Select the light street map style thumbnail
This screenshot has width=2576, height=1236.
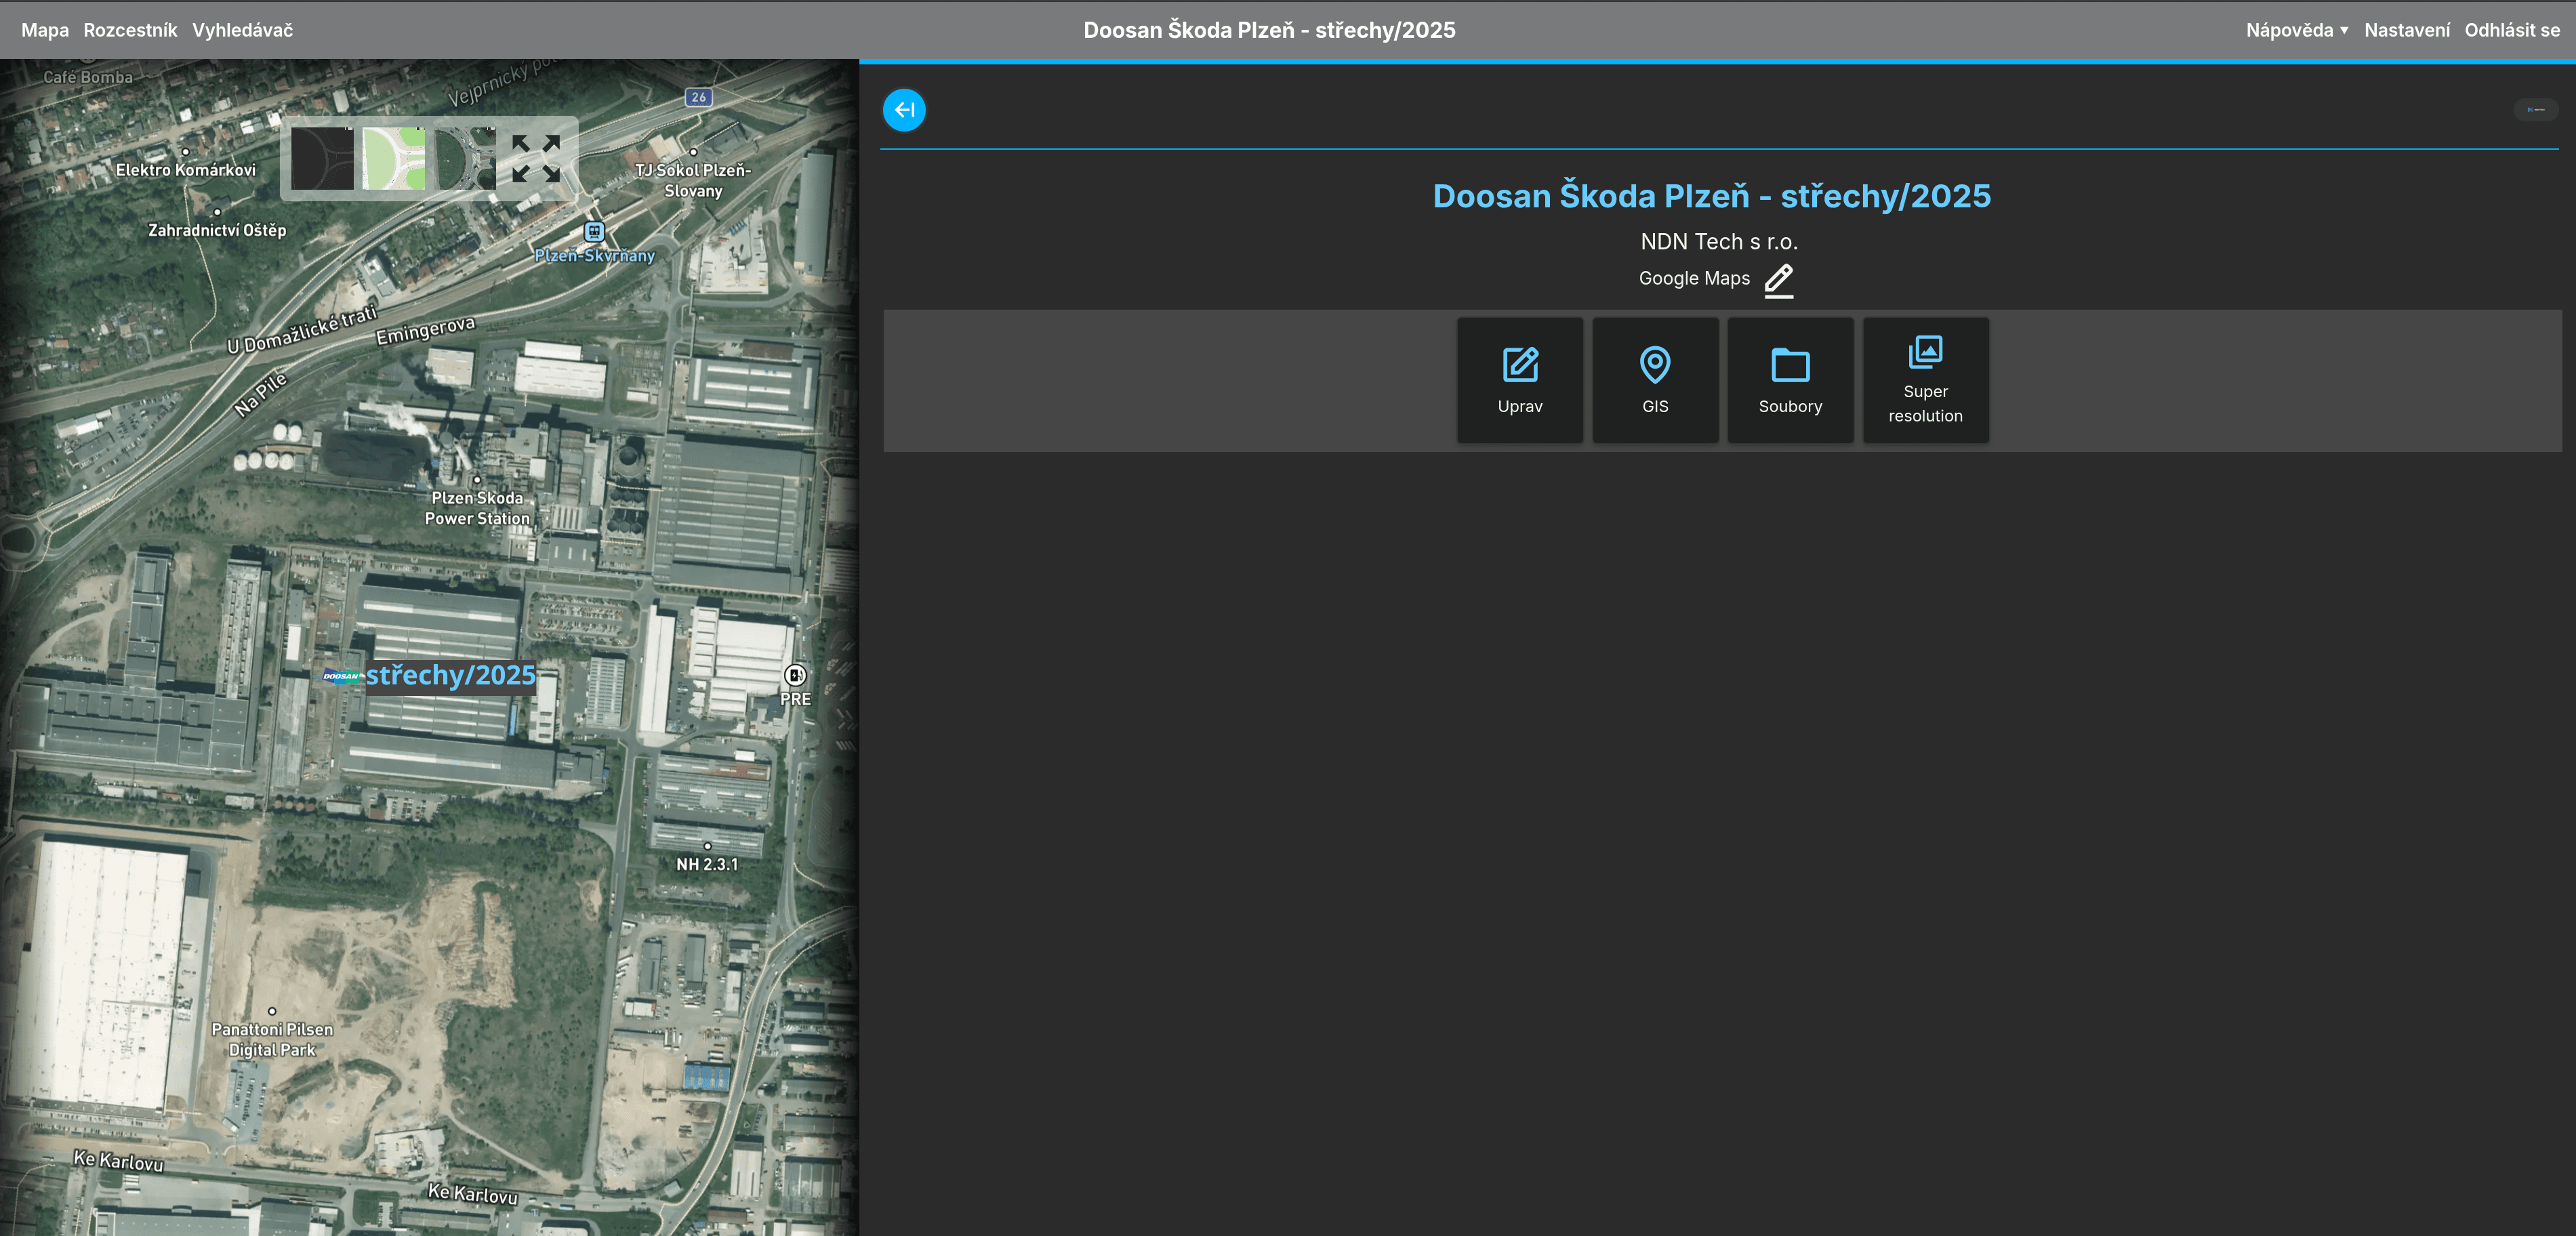coord(393,158)
